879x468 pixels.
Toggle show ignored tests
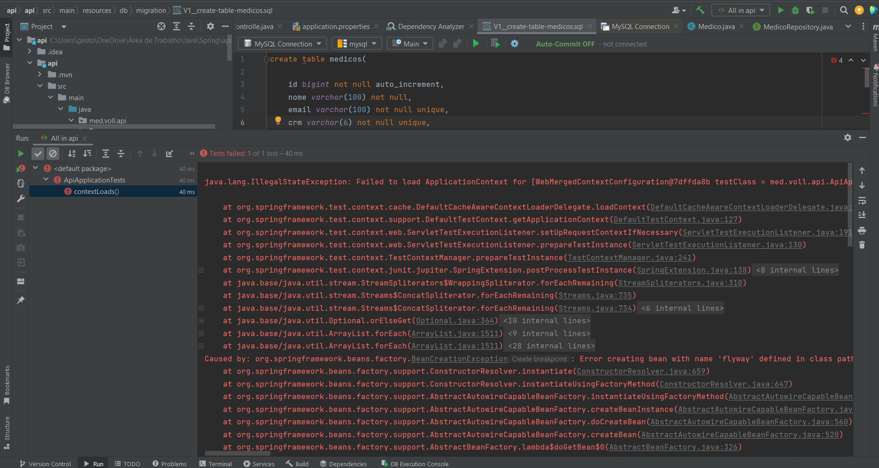53,154
